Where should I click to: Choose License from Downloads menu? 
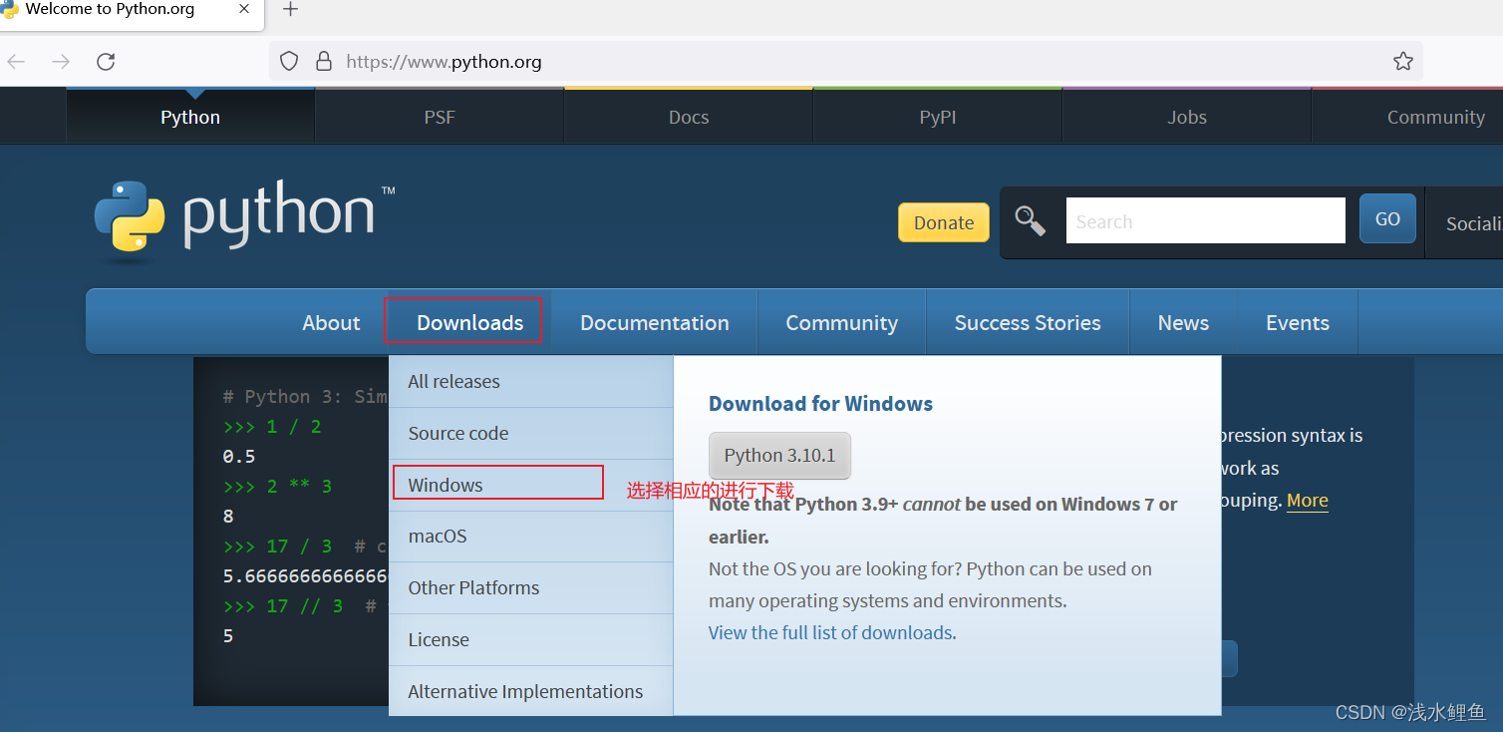tap(531, 640)
